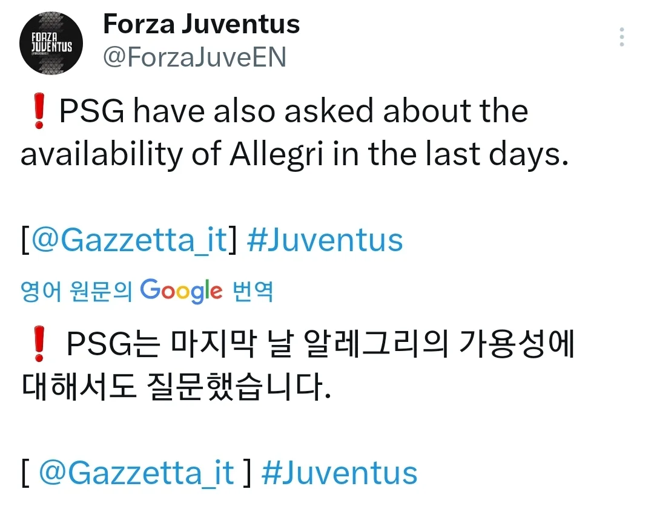Open #Juventus hashtag in the English tweet
654x512 pixels.
[325, 240]
